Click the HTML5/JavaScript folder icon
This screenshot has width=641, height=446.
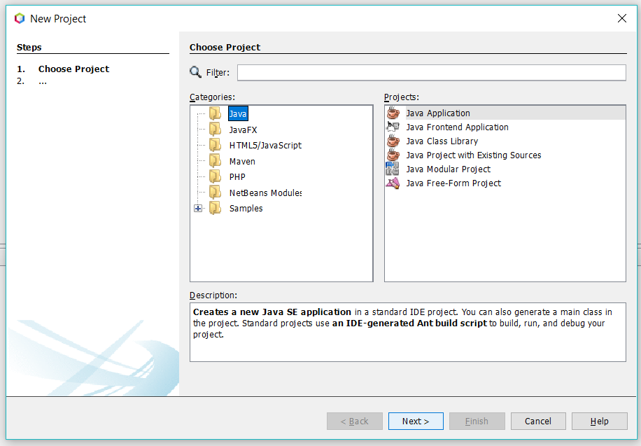[215, 145]
